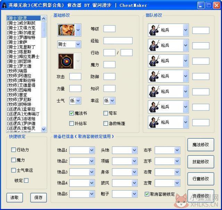This screenshot has width=222, height=210.
Task: Select hero [巡逻兵]索格灵 in list
Action: (24, 128)
